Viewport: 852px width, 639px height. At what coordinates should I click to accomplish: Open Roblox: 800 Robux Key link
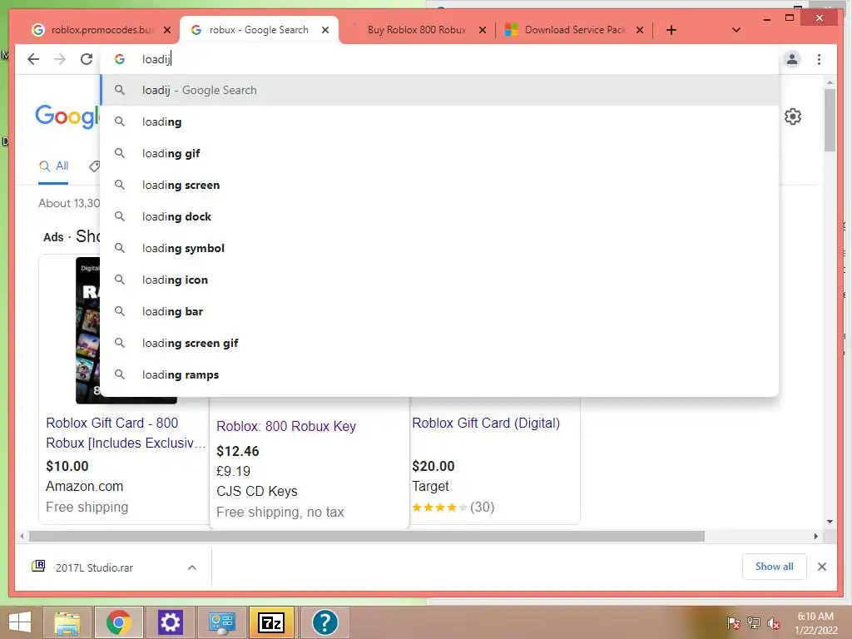pyautogui.click(x=286, y=427)
